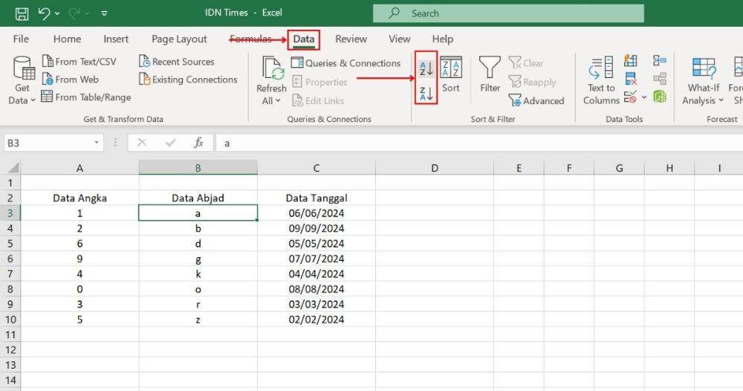Select column A header
Viewport: 743px width, 391px height.
pos(80,168)
